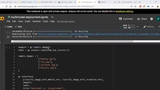Open the View menu
The height and width of the screenshot is (90, 160).
click(20, 21)
